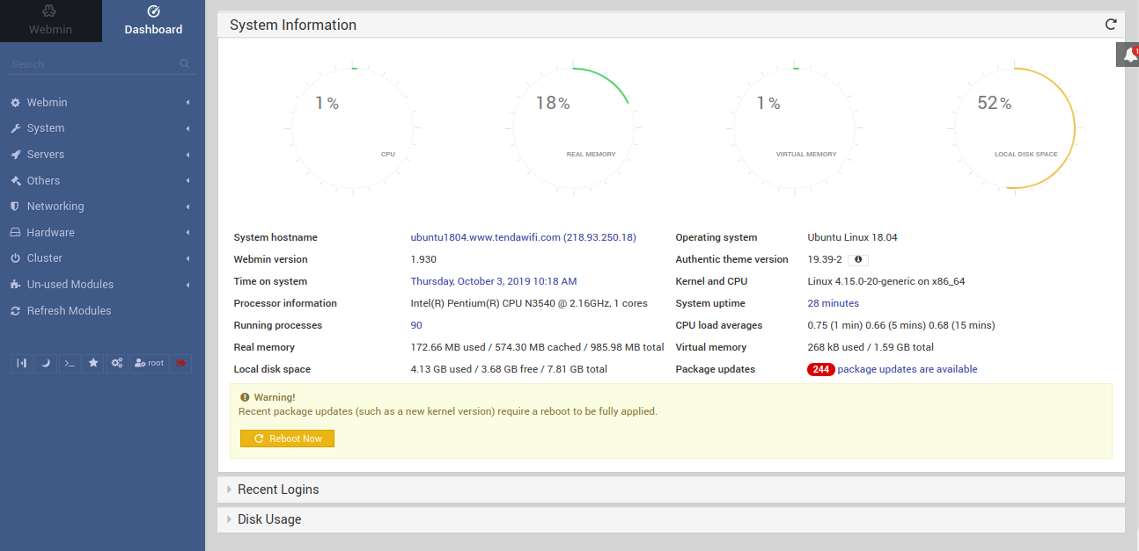Click the Local Disk Space gauge
This screenshot has height=551, width=1139.
[1012, 127]
